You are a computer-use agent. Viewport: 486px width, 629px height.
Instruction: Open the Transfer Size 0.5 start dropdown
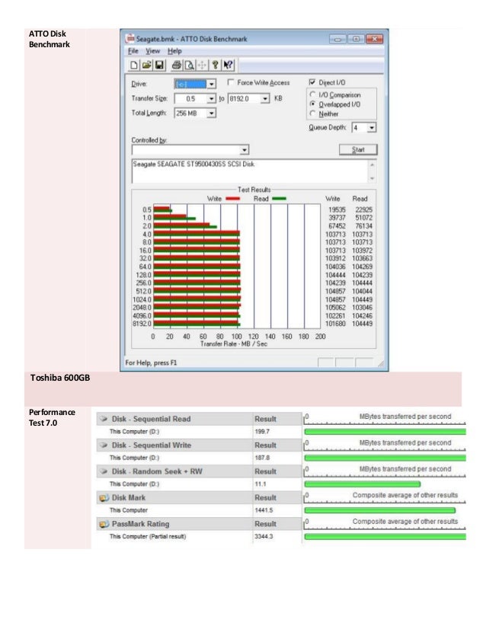pyautogui.click(x=212, y=99)
